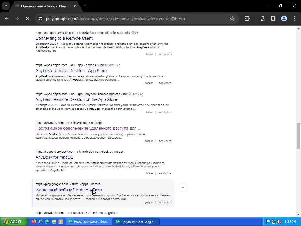301x226 pixels.
Task: Click the support.anydesk.com connecting-to-a-remote-client URL
Action: point(87,33)
